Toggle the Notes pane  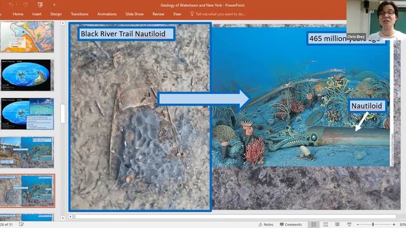click(266, 224)
